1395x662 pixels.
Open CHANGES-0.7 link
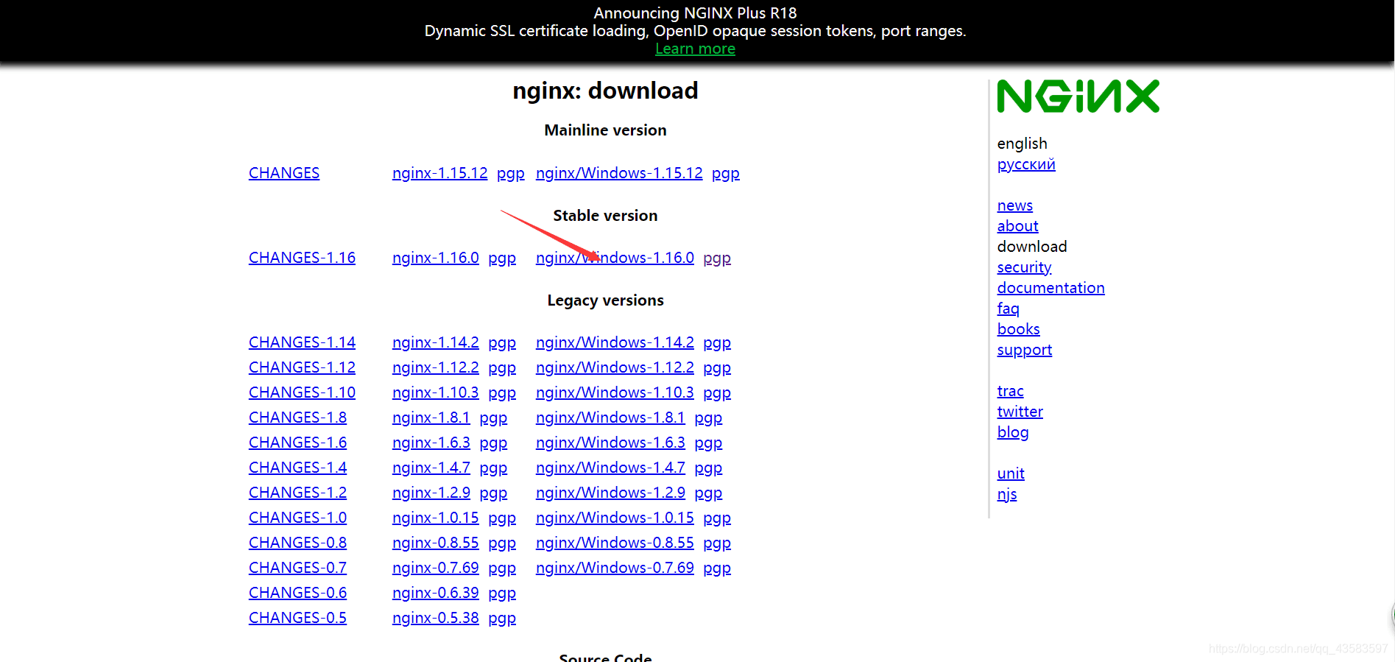(297, 568)
